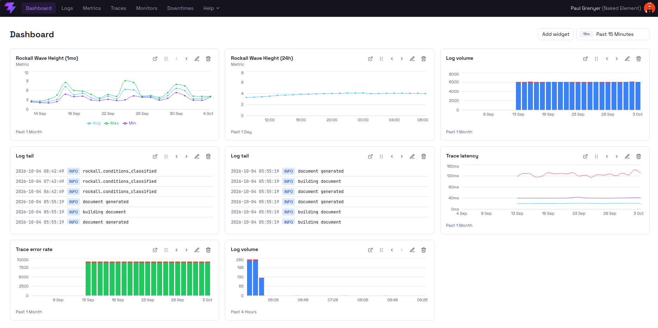
Task: Click the last green bar in Trace error rate chart
Action: click(x=208, y=278)
